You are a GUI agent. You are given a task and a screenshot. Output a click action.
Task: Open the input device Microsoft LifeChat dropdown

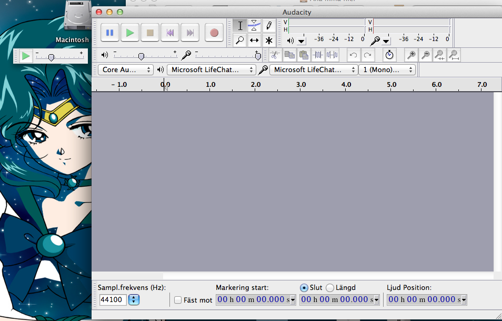[x=314, y=70]
